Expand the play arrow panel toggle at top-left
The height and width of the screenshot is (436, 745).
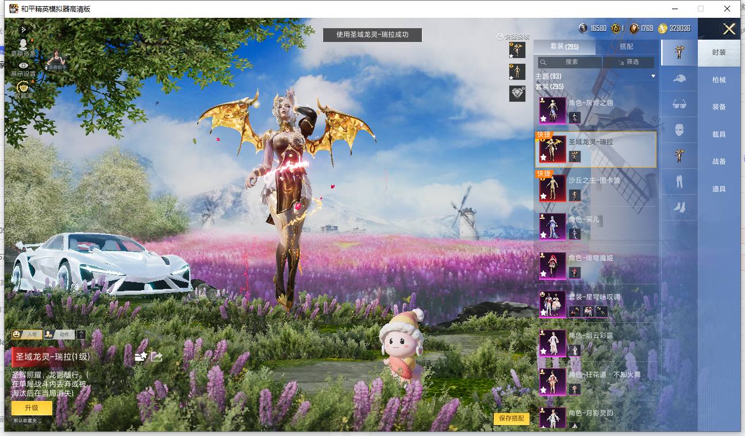pyautogui.click(x=23, y=29)
